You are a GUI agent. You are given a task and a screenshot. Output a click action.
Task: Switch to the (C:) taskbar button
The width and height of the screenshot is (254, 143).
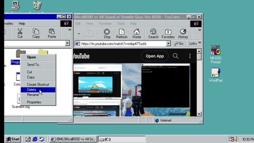[122, 139]
